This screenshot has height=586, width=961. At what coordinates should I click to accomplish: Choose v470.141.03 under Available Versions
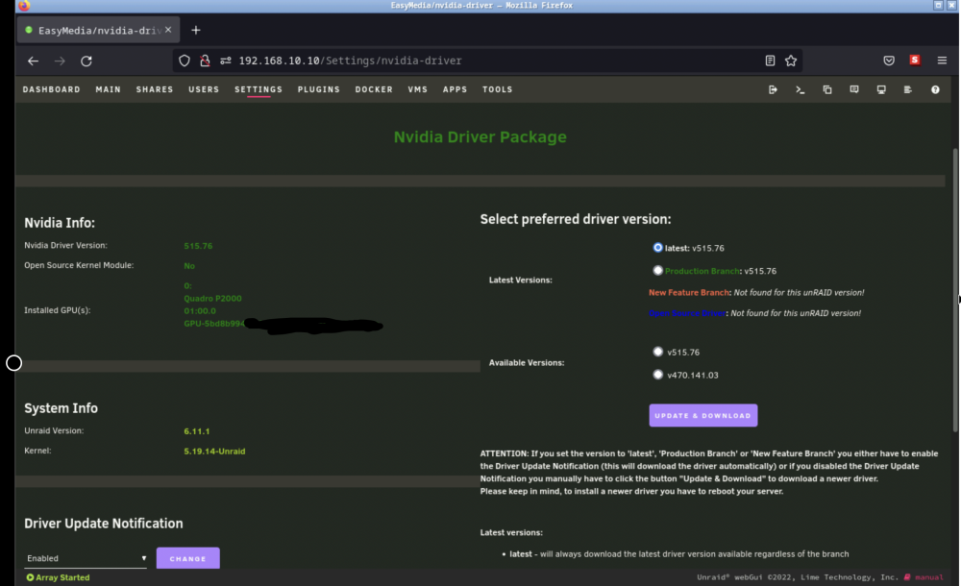(x=657, y=375)
